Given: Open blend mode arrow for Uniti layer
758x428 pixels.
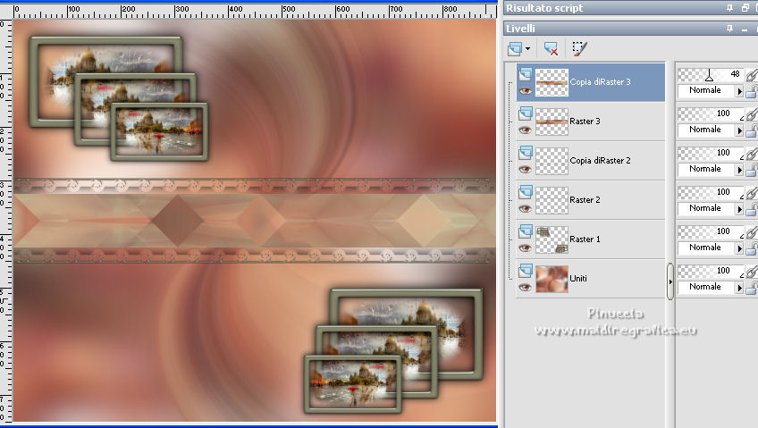Looking at the screenshot, I should [x=739, y=288].
